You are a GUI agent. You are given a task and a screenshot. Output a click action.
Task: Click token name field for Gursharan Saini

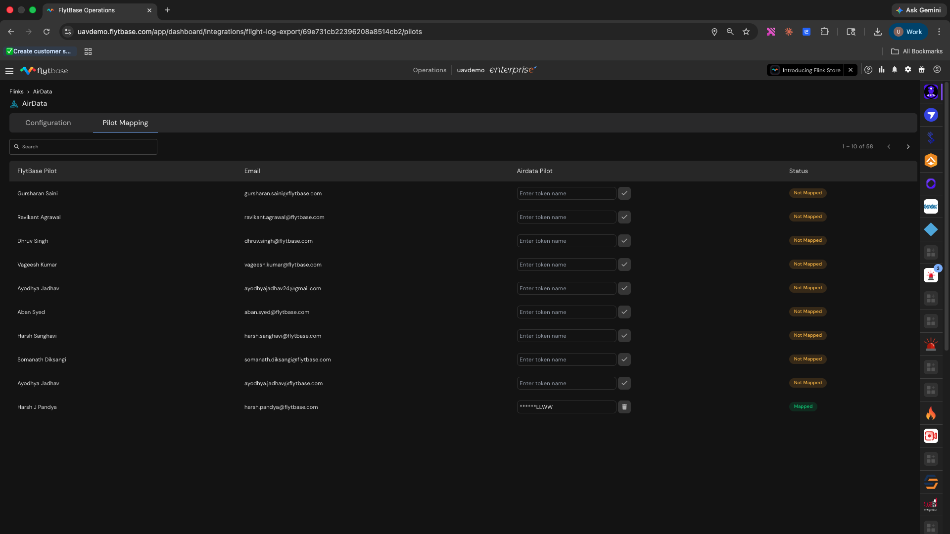[x=567, y=193]
